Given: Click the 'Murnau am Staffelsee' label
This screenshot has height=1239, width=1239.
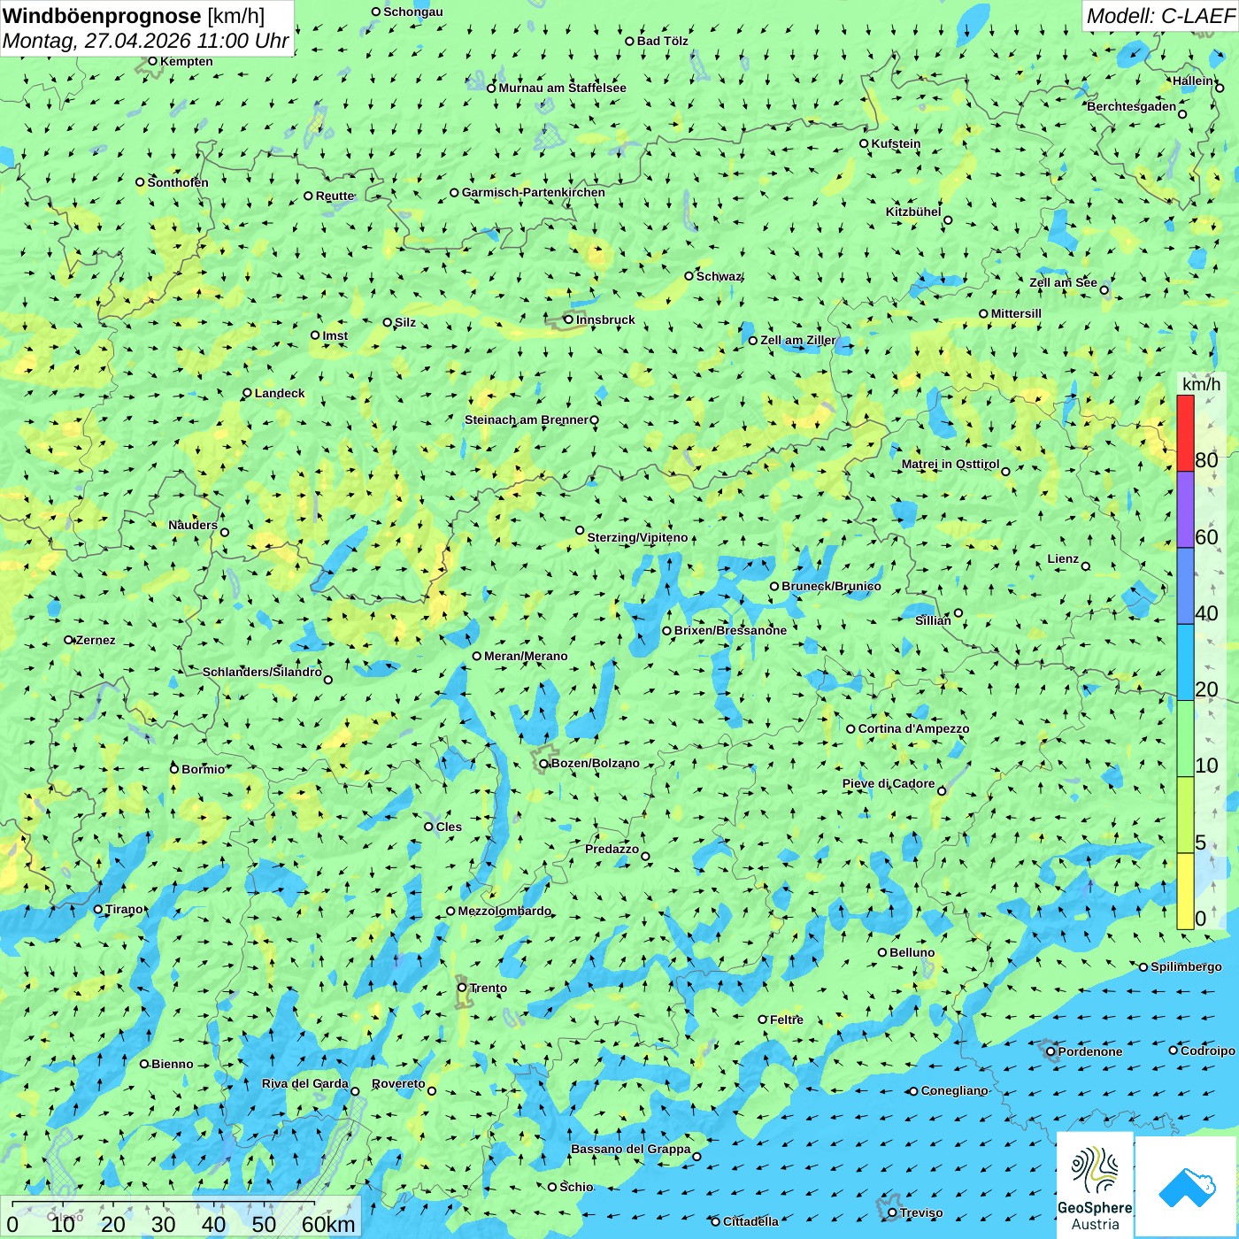Looking at the screenshot, I should 562,88.
